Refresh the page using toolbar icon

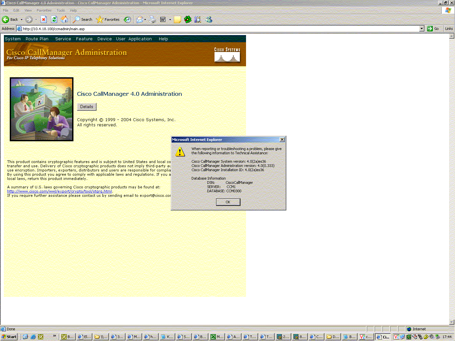54,19
